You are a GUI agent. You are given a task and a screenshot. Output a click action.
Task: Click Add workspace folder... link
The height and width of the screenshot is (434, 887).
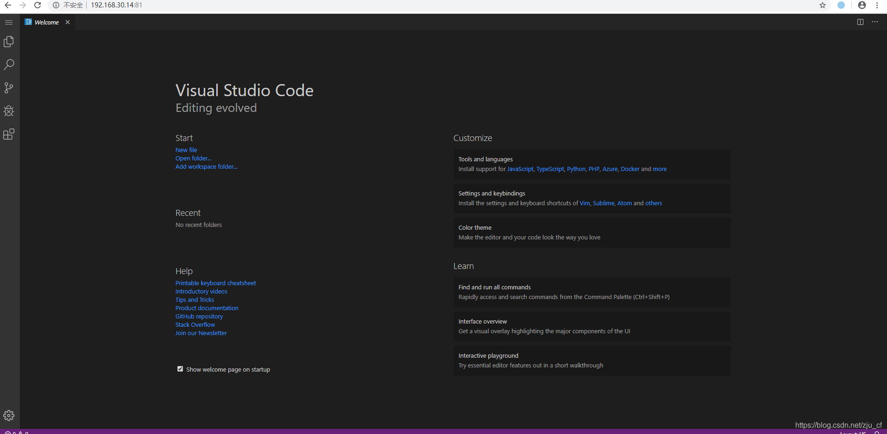(206, 166)
